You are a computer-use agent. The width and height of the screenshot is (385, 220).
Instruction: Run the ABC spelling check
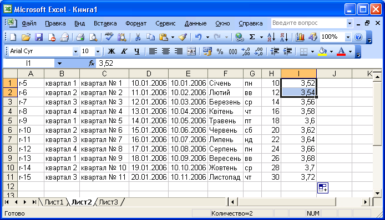coord(109,37)
